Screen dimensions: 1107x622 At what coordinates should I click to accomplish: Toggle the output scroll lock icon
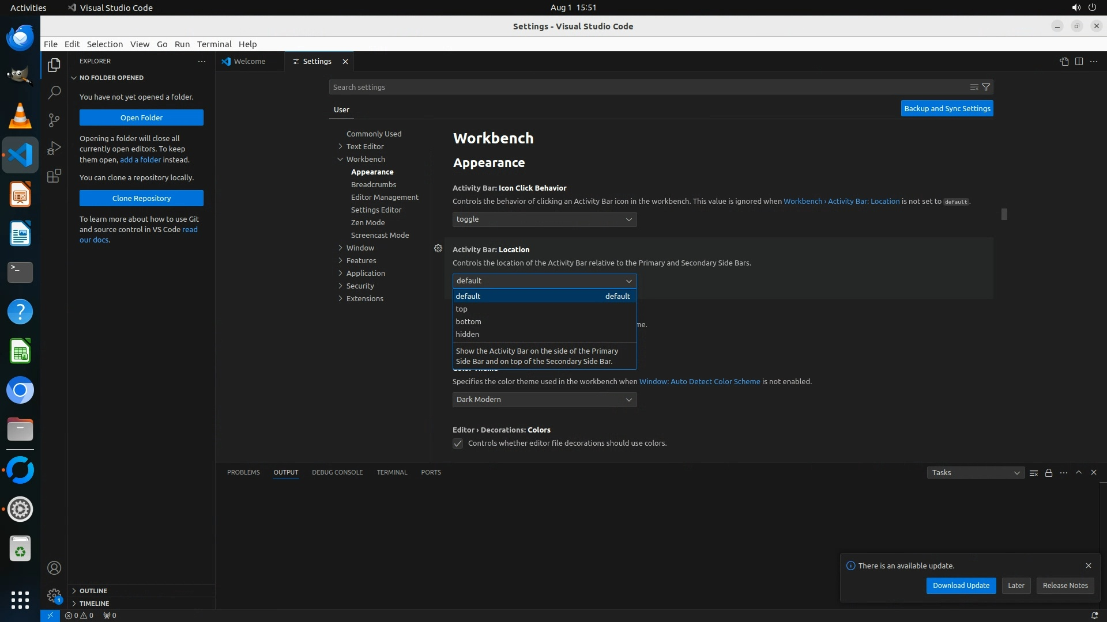[1049, 472]
